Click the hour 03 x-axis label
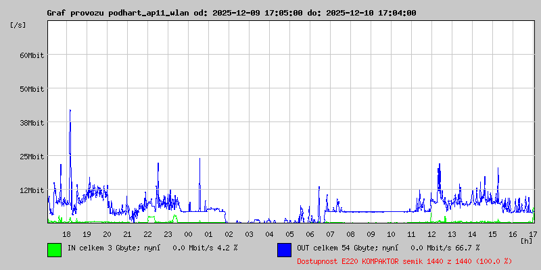 click(249, 234)
